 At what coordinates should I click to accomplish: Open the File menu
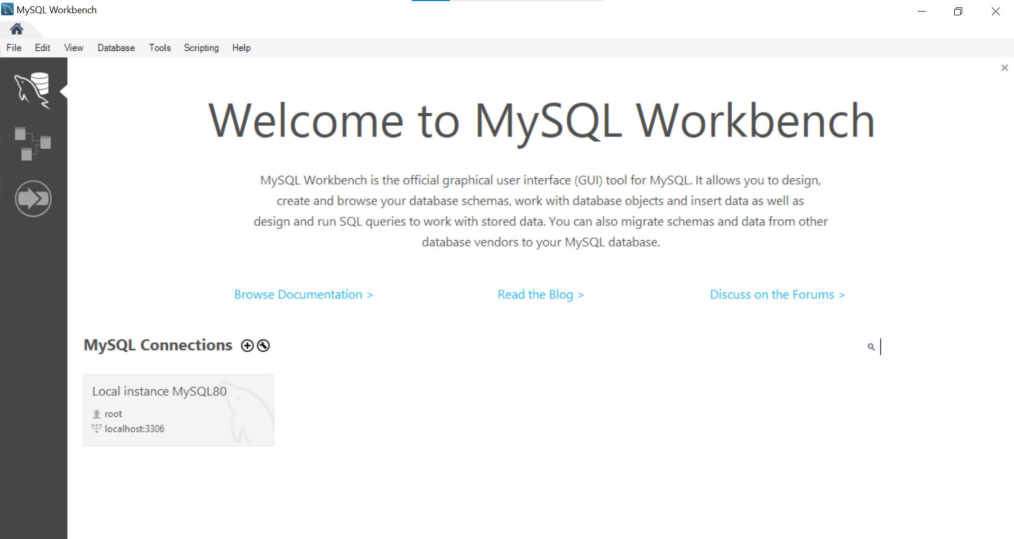14,48
